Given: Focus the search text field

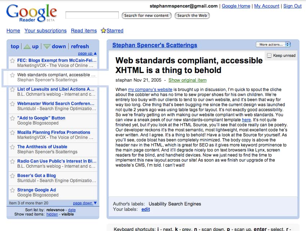Looking at the screenshot, I should pos(92,15).
